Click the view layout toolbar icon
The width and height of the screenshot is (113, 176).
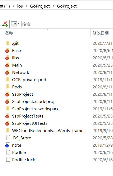(14, 24)
